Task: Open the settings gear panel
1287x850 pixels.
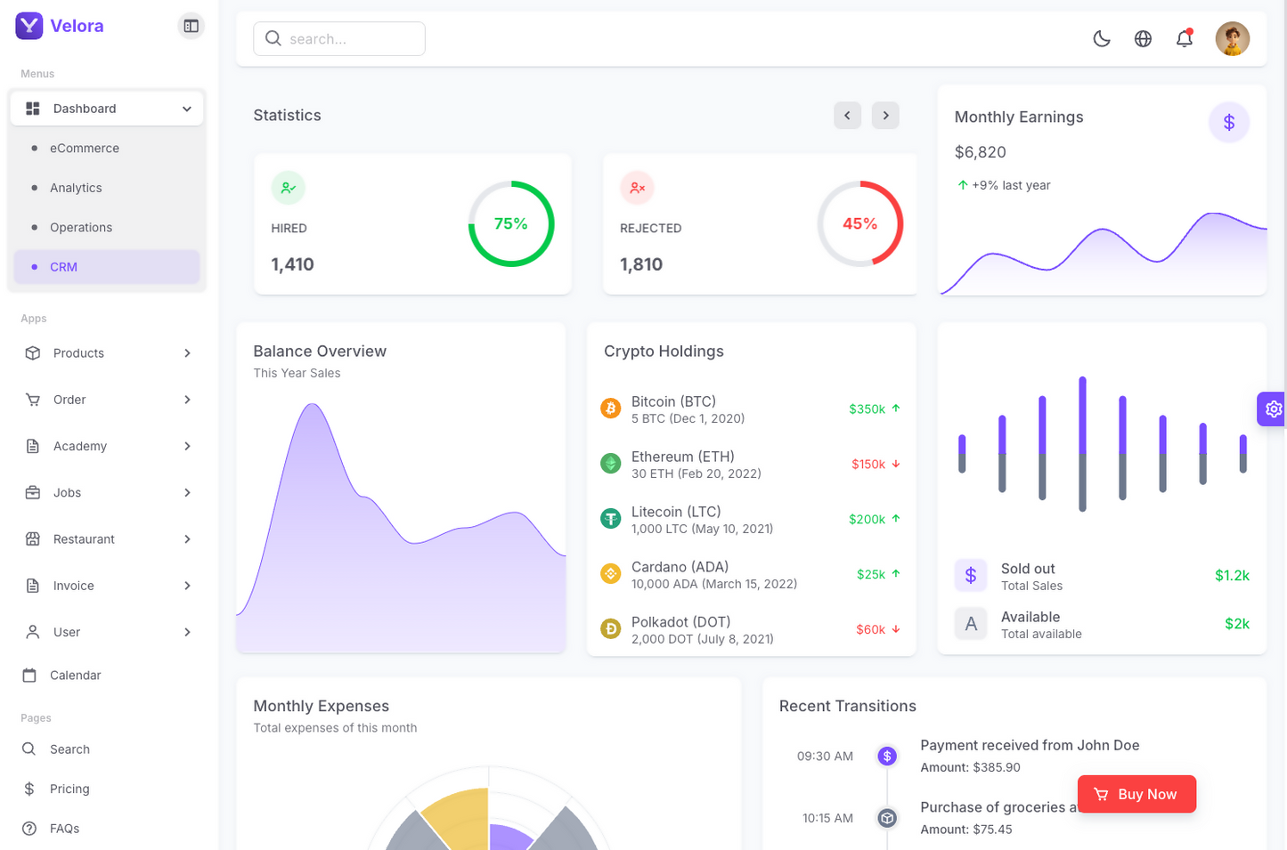Action: (1273, 409)
